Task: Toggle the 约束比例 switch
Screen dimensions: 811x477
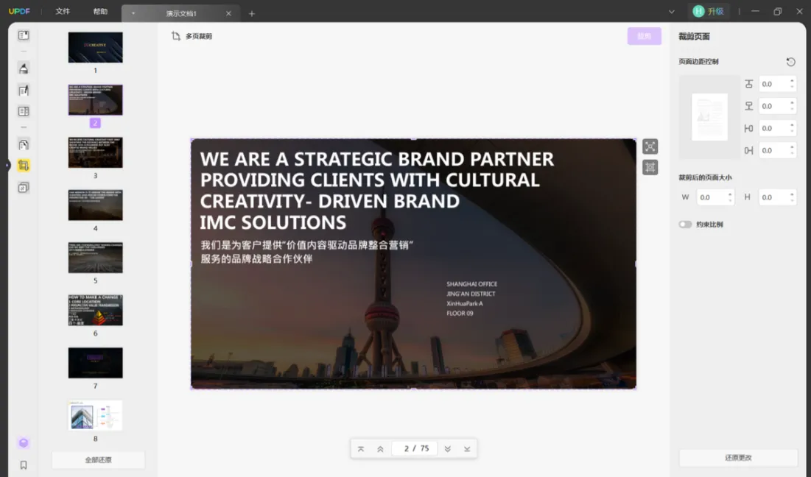Action: [685, 225]
